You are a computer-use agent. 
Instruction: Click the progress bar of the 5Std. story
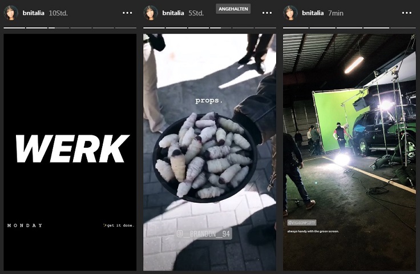tap(210, 27)
